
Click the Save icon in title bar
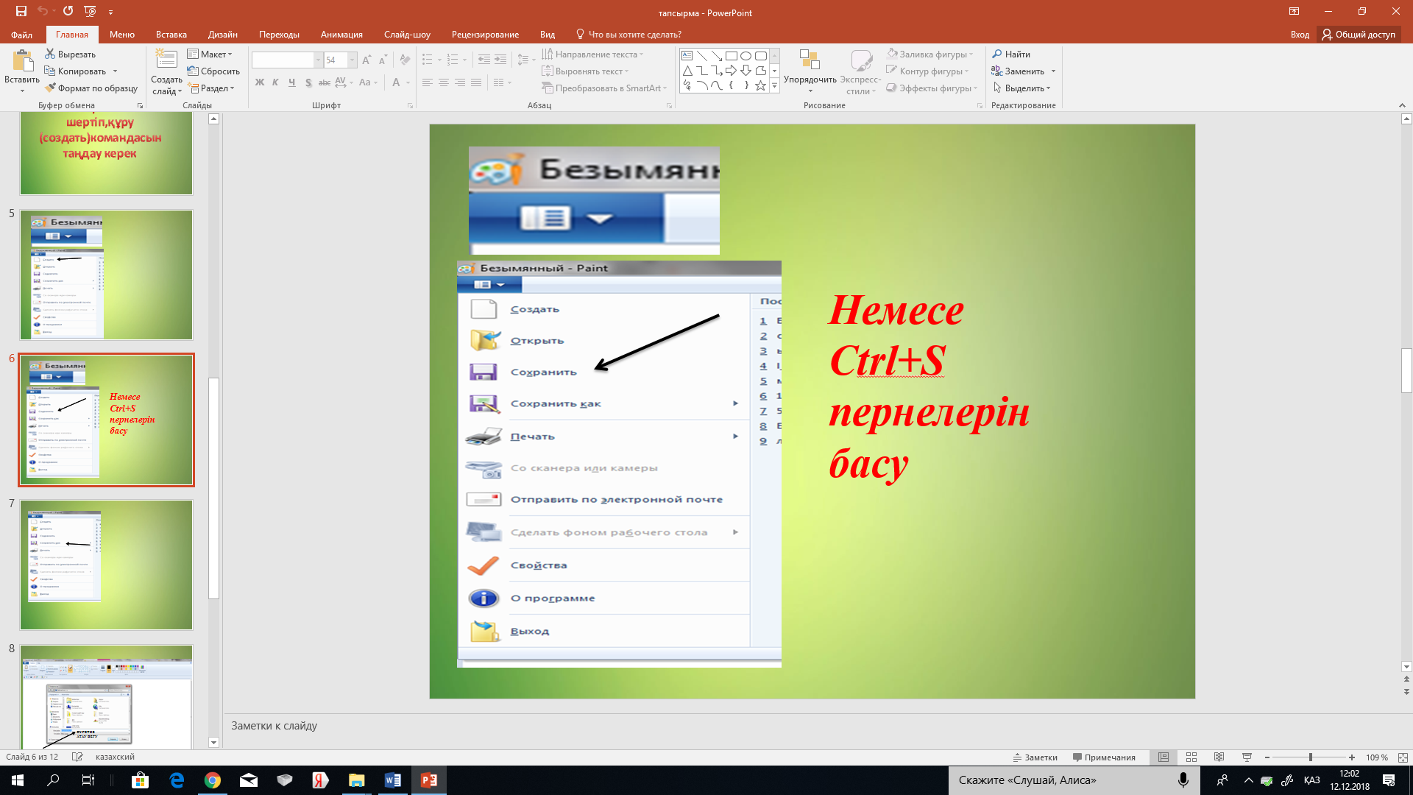[x=21, y=11]
